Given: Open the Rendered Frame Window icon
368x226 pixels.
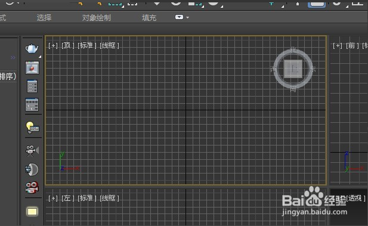Looking at the screenshot, I should click(x=32, y=67).
